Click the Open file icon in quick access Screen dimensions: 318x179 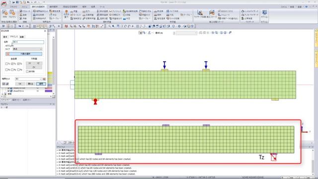click(x=13, y=2)
